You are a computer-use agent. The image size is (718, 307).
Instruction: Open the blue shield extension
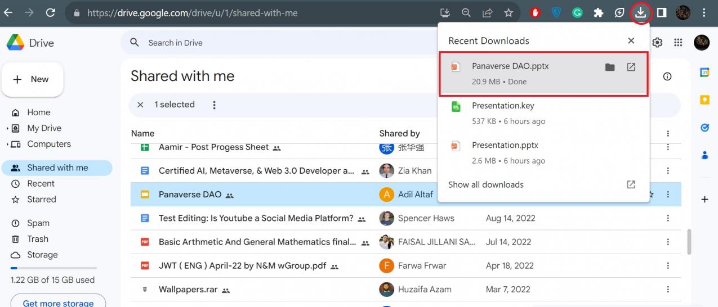556,12
